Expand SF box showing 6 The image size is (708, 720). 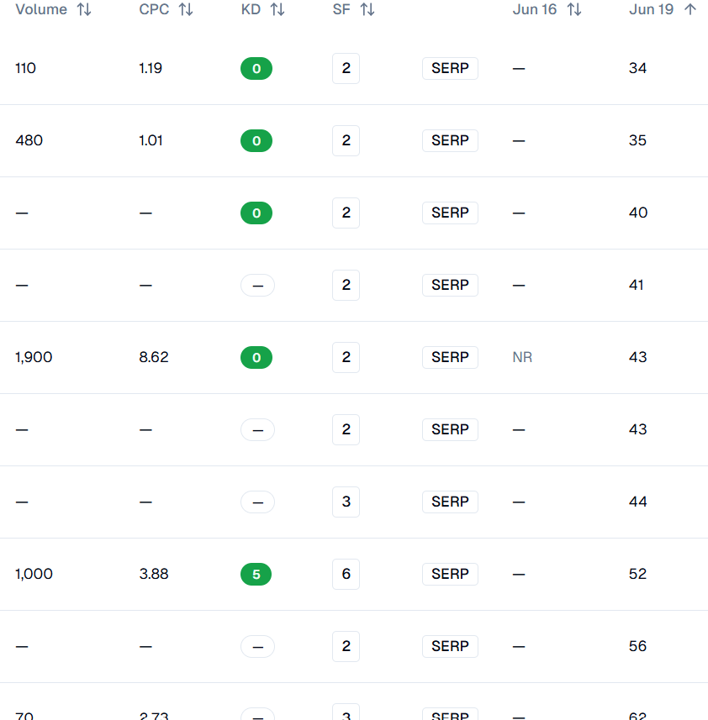(346, 574)
